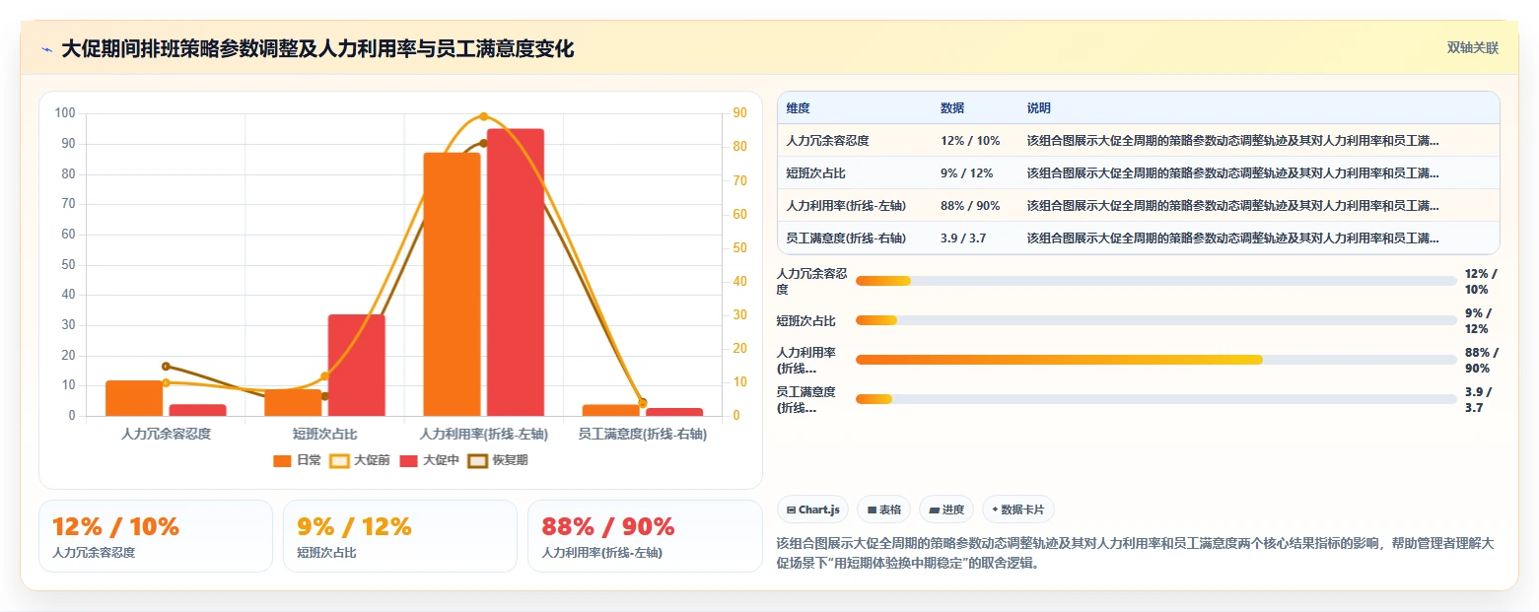This screenshot has width=1539, height=612.
Task: Click the 维度 column header
Action: pos(798,107)
